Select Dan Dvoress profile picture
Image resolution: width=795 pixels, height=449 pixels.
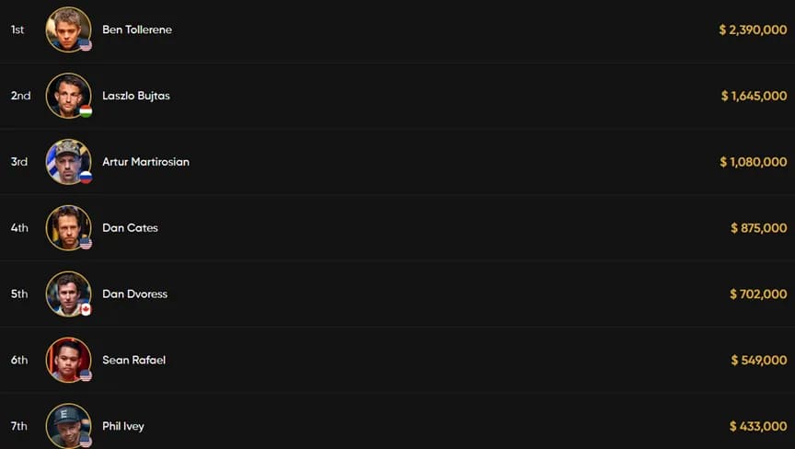tap(68, 294)
